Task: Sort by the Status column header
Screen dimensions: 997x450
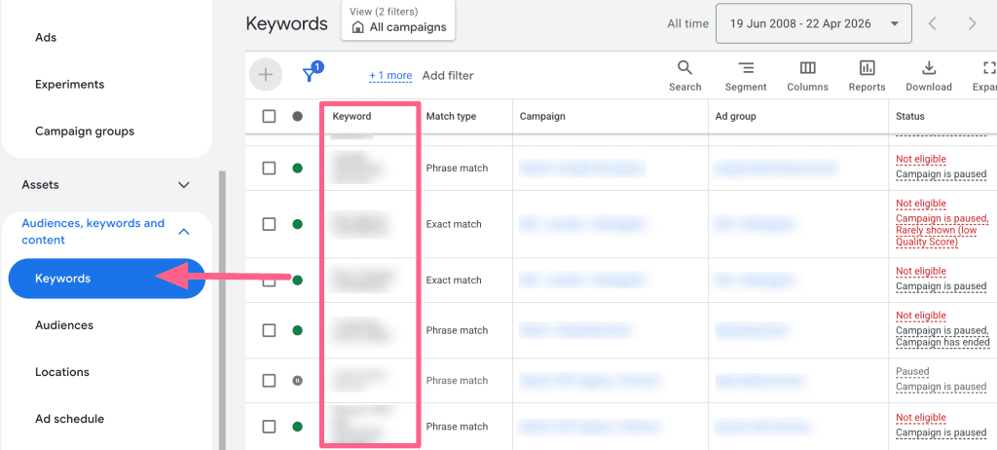Action: pos(910,117)
